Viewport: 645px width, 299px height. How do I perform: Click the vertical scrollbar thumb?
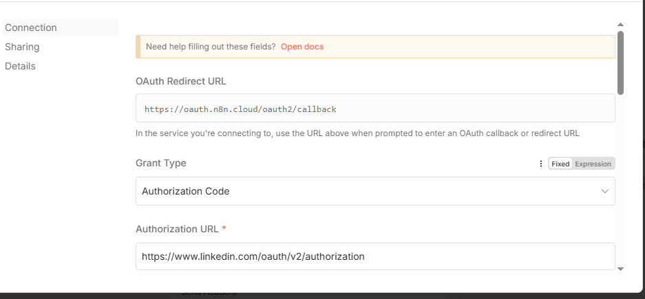620,62
